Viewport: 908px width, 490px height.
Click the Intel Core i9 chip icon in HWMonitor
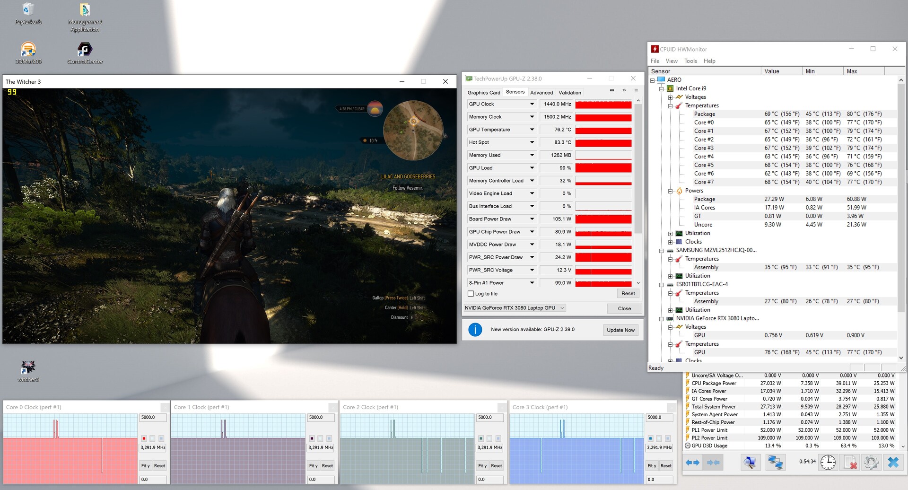670,88
